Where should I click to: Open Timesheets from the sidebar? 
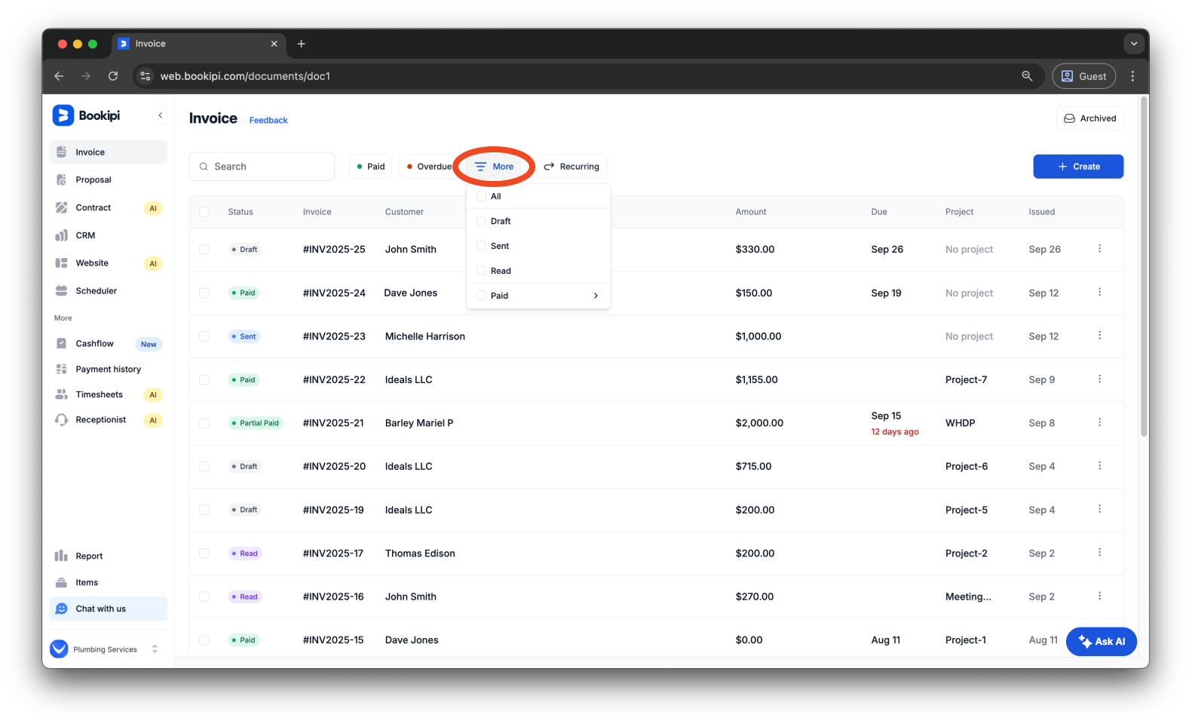(x=109, y=394)
